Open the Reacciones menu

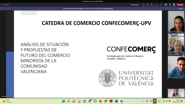(x=151, y=5)
